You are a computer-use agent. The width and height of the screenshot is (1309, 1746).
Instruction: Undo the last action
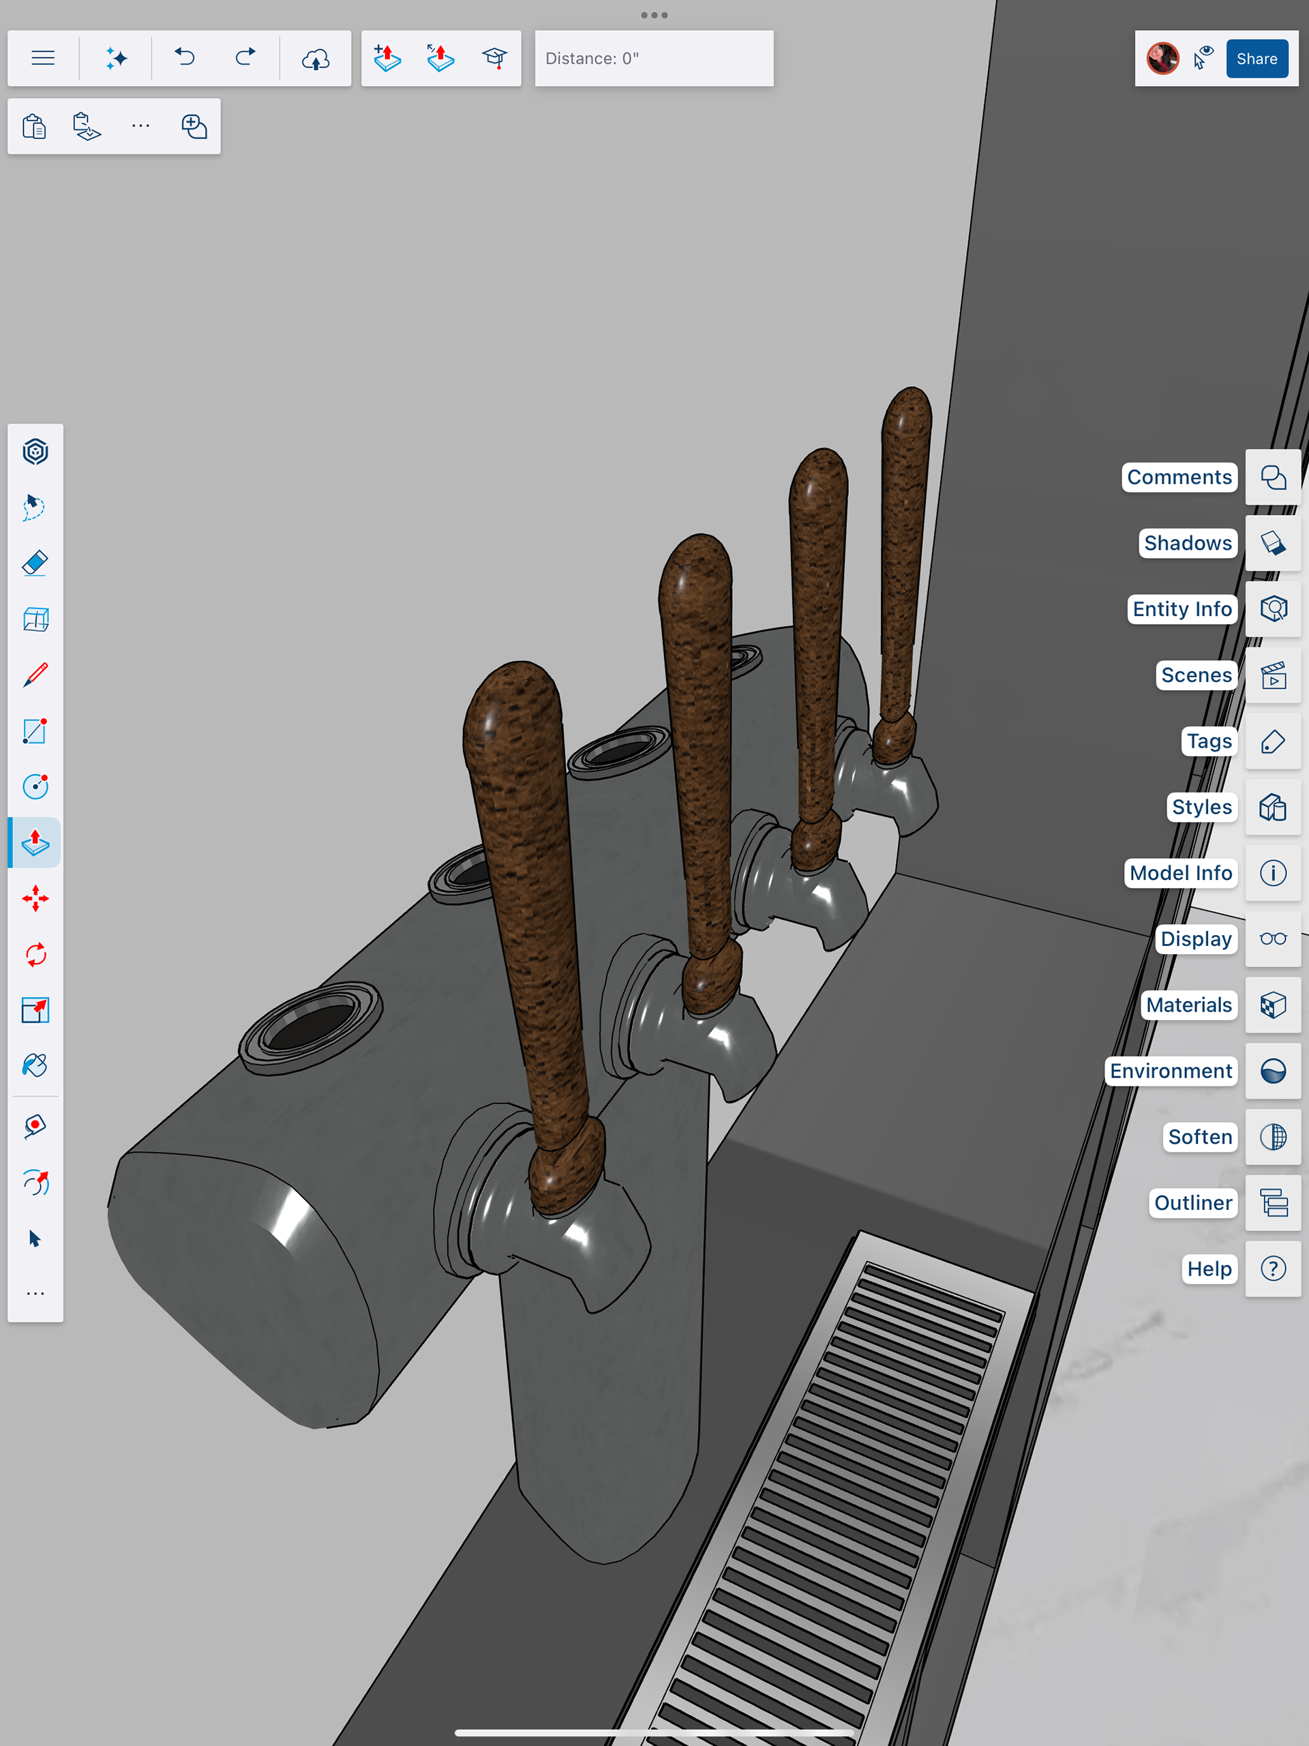[x=185, y=59]
